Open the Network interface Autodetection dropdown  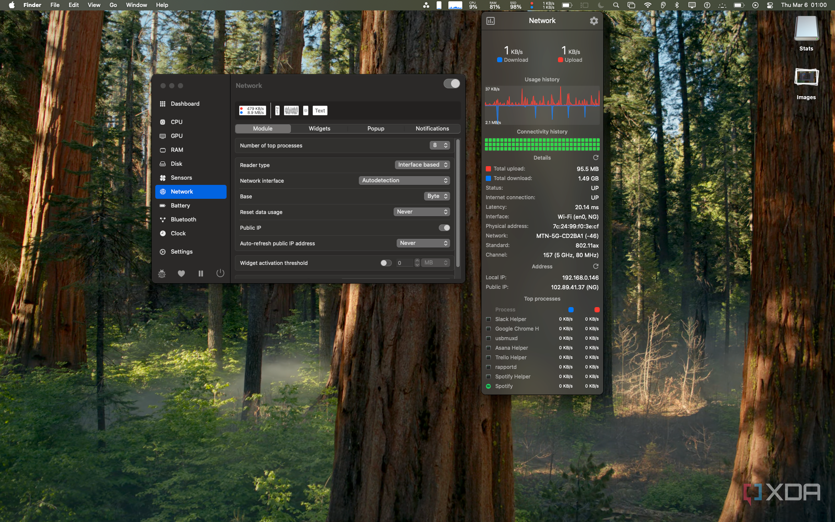tap(404, 181)
